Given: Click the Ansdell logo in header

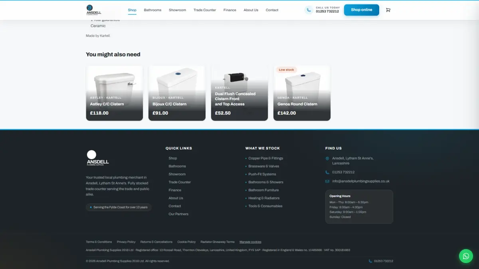Looking at the screenshot, I should point(94,10).
